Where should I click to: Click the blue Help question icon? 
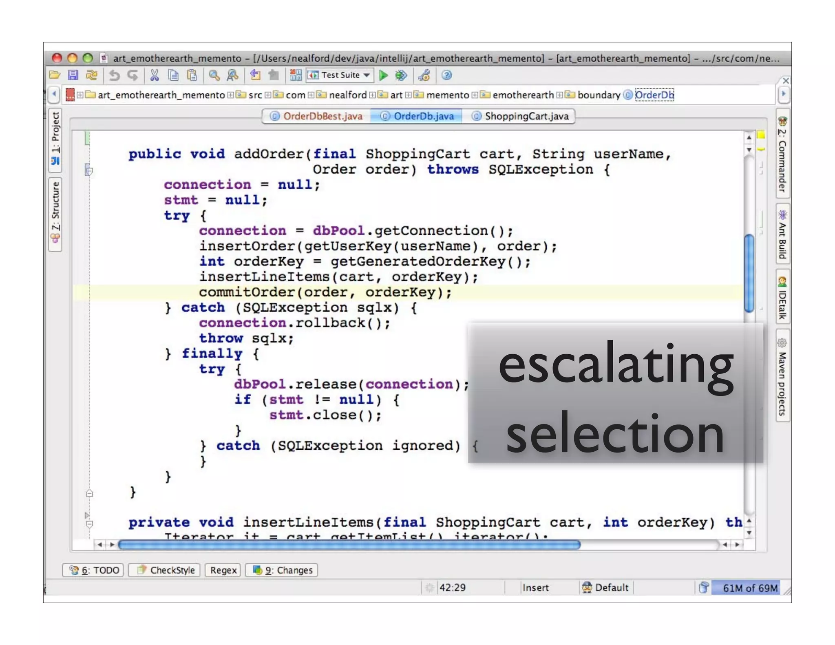(446, 75)
